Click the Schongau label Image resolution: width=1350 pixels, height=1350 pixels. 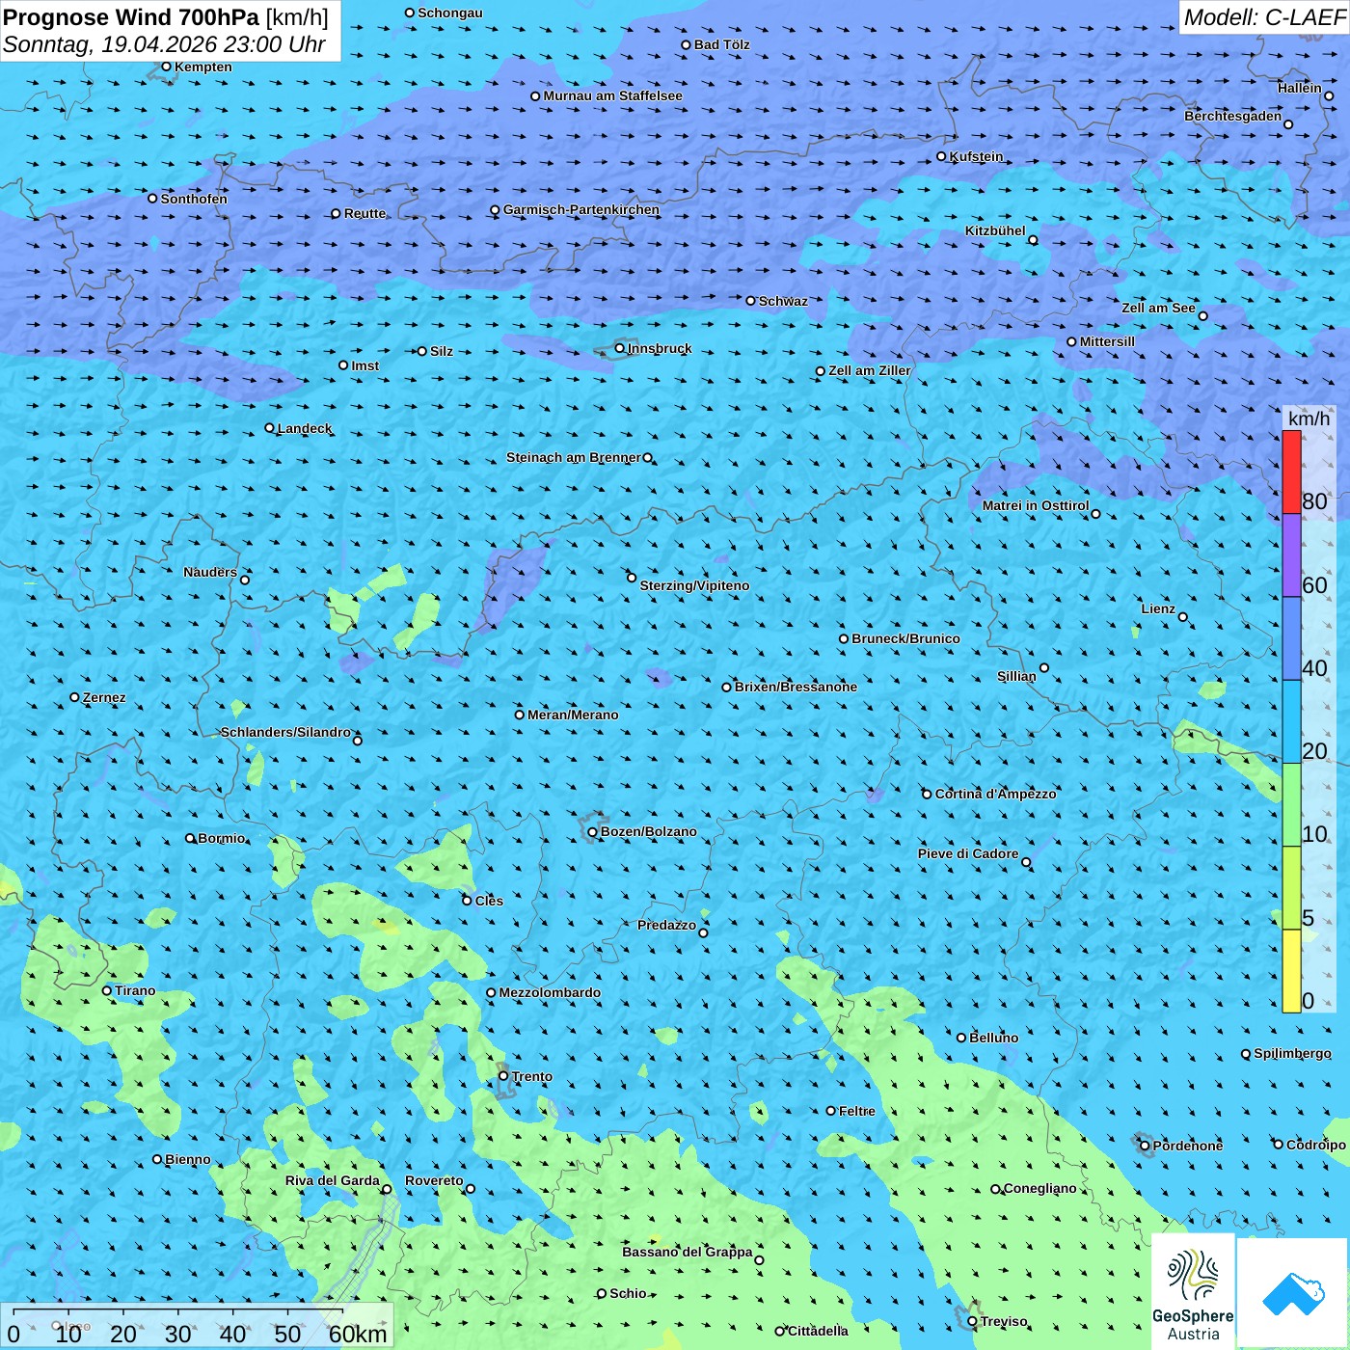tap(450, 13)
